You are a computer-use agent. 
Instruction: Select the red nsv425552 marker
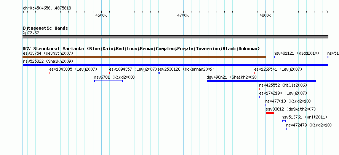[x=260, y=89]
